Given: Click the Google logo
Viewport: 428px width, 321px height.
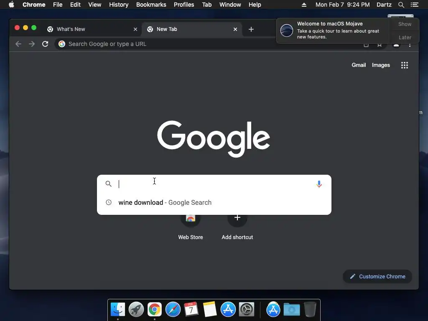Looking at the screenshot, I should [214, 139].
